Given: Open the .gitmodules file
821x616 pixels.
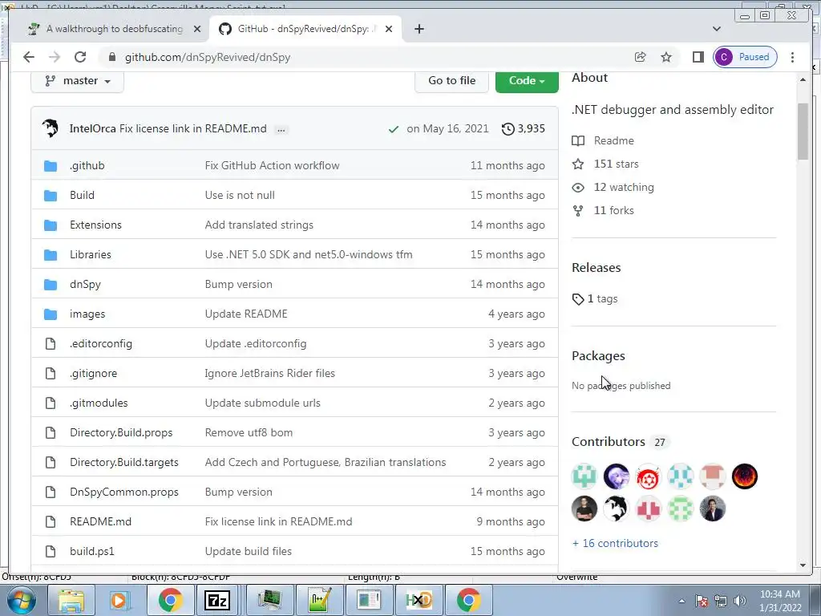Looking at the screenshot, I should pos(99,403).
